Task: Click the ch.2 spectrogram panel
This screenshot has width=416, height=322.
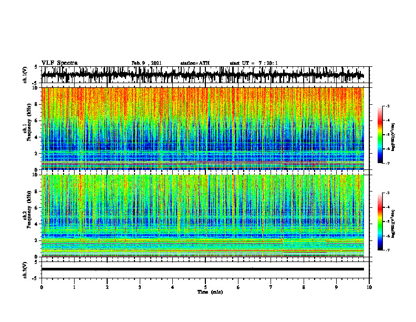Action: [202, 216]
